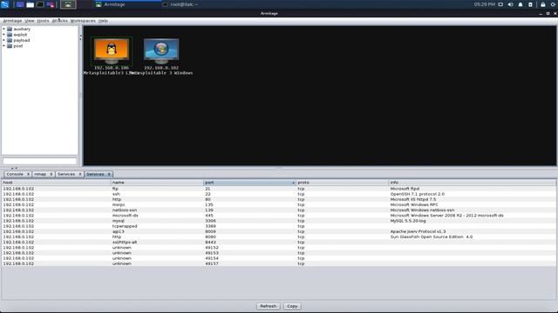
Task: Open the View menu
Action: pyautogui.click(x=30, y=21)
